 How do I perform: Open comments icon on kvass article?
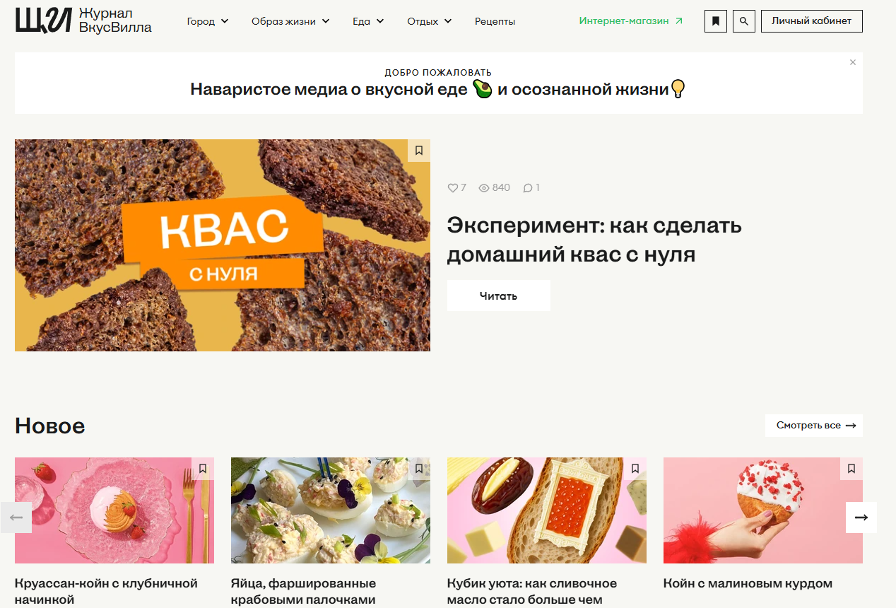tap(528, 188)
